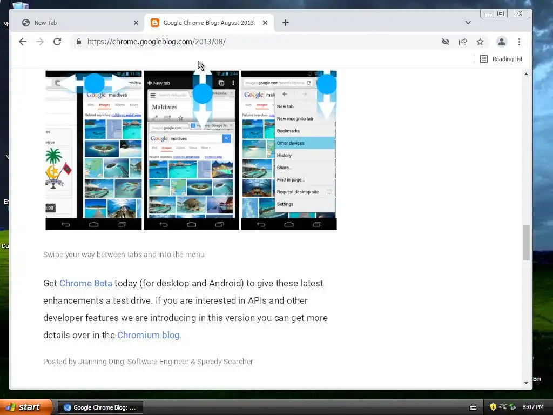Click the tray icon left of the clock
Screen dimensions: 553x415
coord(512,407)
